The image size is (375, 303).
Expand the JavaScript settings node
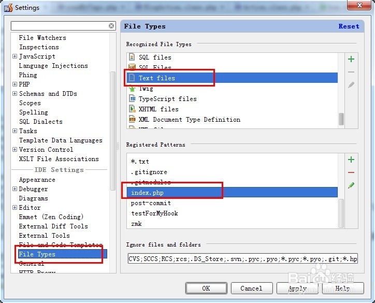pyautogui.click(x=15, y=56)
